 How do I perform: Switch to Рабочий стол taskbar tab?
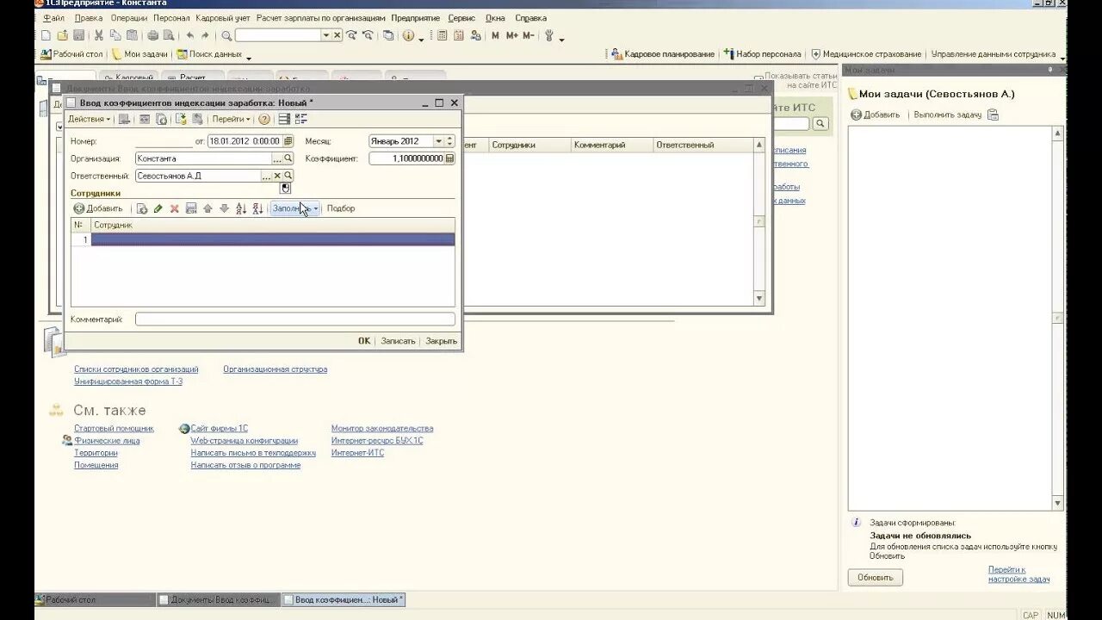point(95,599)
